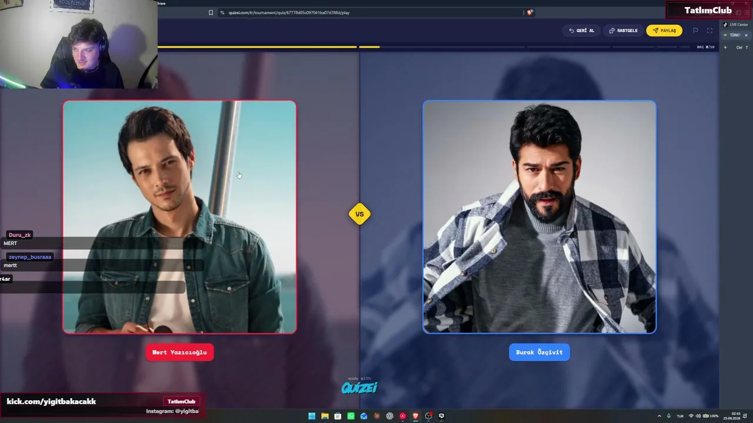
Task: Open WhatsApp from the taskbar
Action: (x=351, y=416)
